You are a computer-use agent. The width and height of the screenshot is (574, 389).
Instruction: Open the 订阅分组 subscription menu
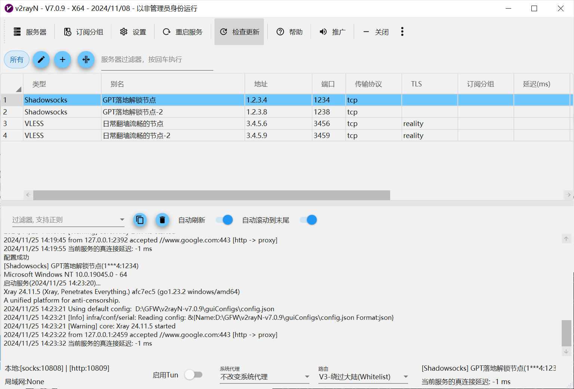coord(83,32)
